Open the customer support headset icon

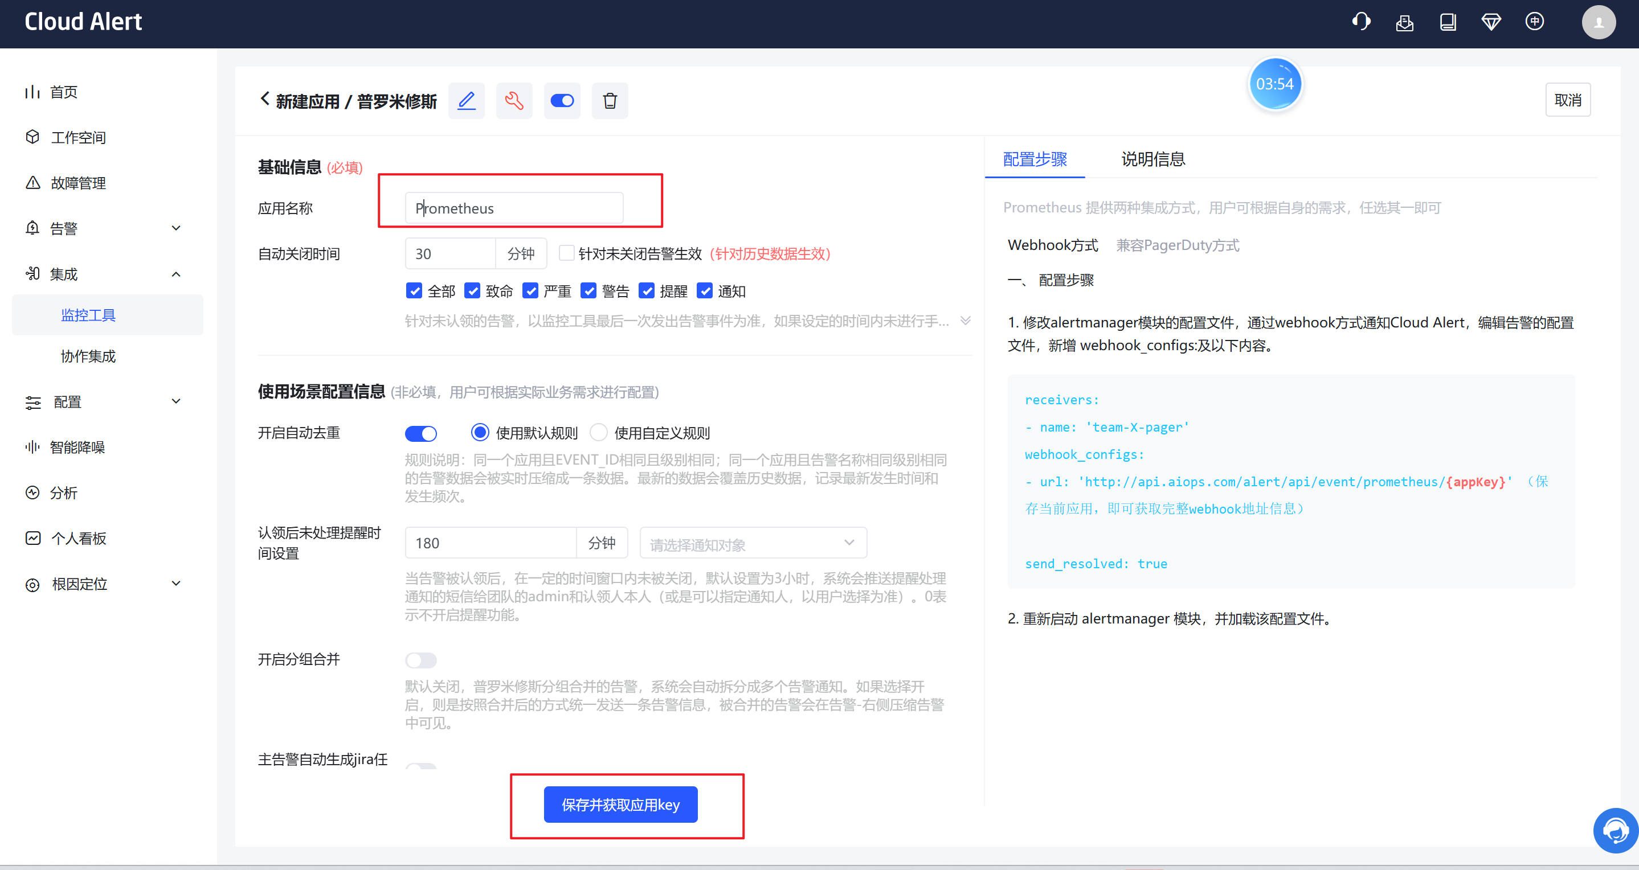coord(1361,22)
